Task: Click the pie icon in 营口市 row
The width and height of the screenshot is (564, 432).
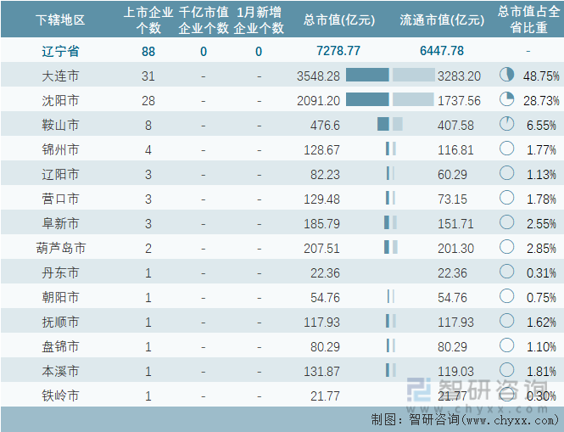Action: 506,198
